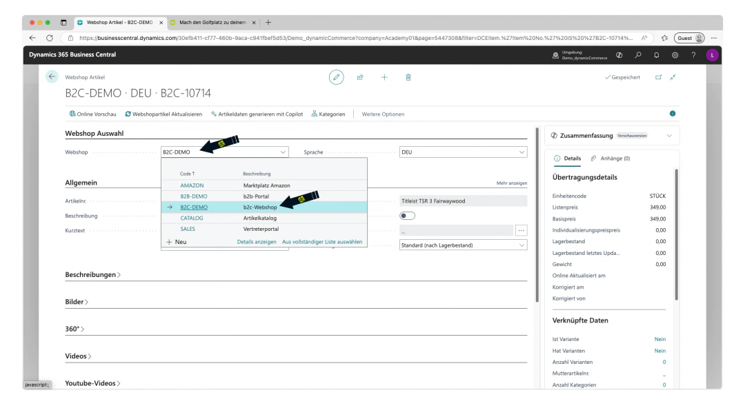Click Neu in the dropdown footer
Viewport: 745px width, 419px height.
(x=177, y=242)
